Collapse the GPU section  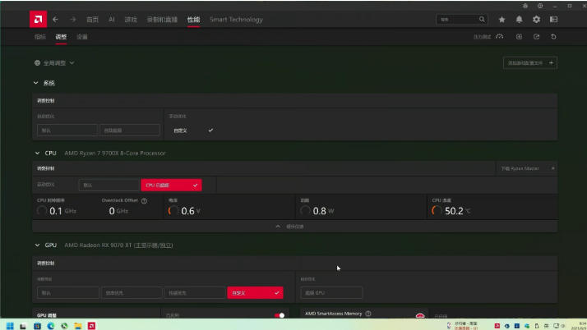coord(37,245)
